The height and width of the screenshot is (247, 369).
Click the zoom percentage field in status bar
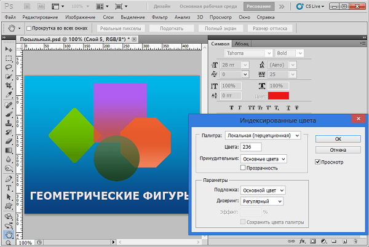25,243
